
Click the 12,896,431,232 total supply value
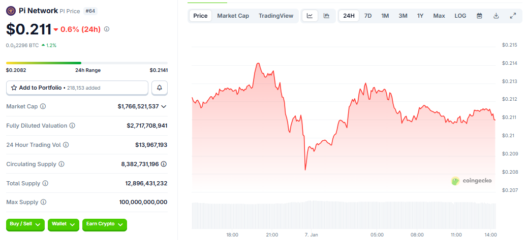click(x=146, y=183)
